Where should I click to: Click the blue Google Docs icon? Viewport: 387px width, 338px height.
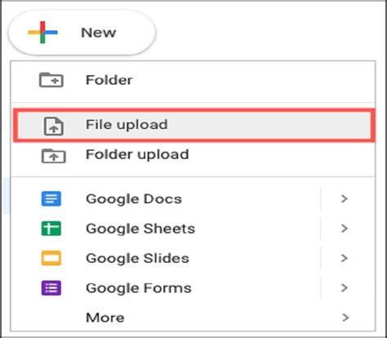click(x=51, y=198)
